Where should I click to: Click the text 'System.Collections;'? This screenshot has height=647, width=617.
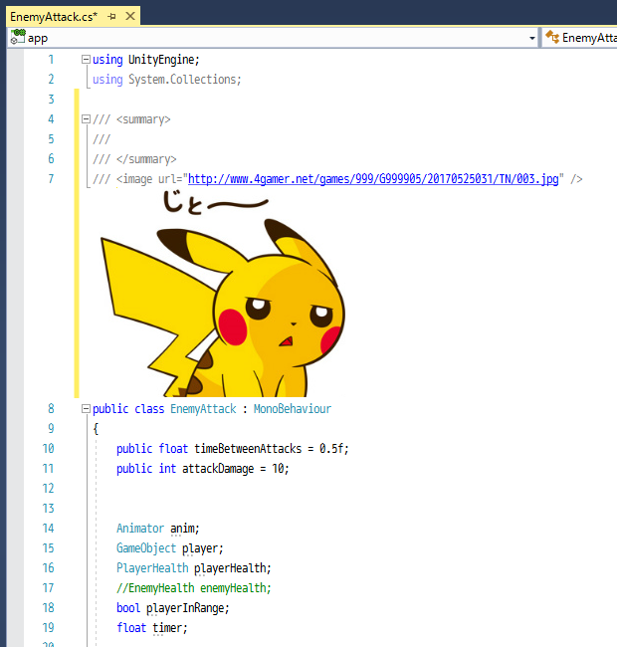[185, 80]
